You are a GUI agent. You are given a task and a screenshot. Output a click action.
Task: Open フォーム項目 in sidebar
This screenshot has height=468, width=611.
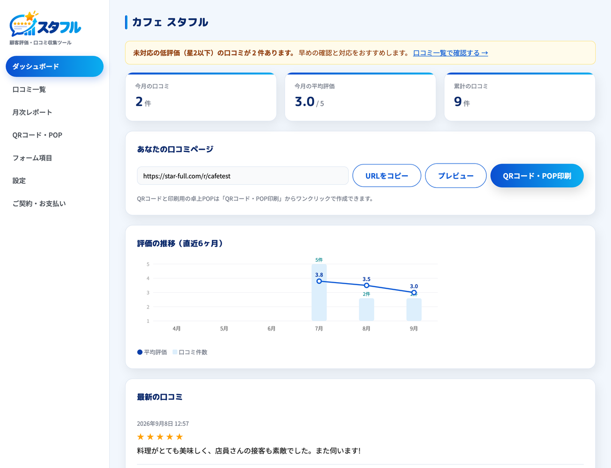pos(54,158)
